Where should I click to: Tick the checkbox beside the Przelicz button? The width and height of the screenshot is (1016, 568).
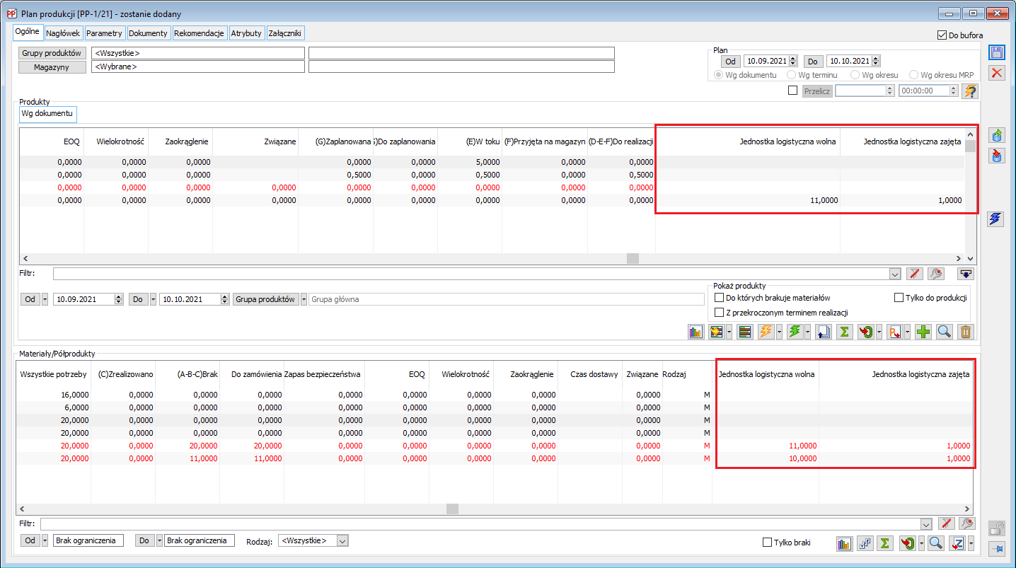pyautogui.click(x=792, y=91)
